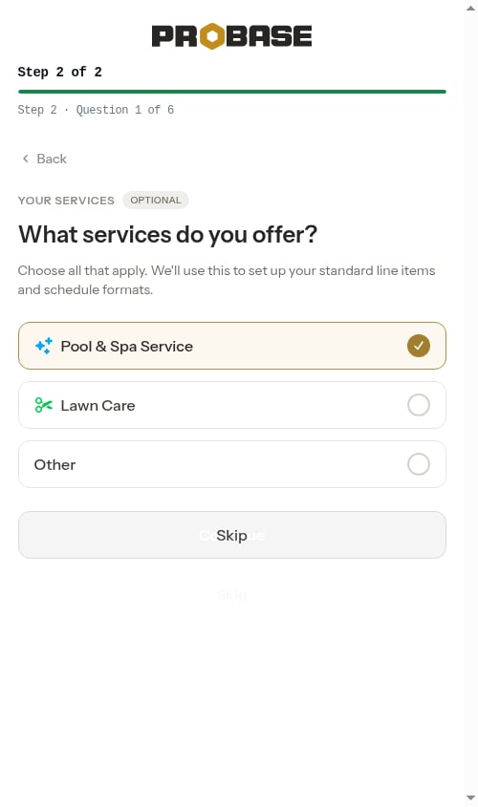The image size is (478, 807).
Task: Choose the Other service option text
Action: pos(54,465)
